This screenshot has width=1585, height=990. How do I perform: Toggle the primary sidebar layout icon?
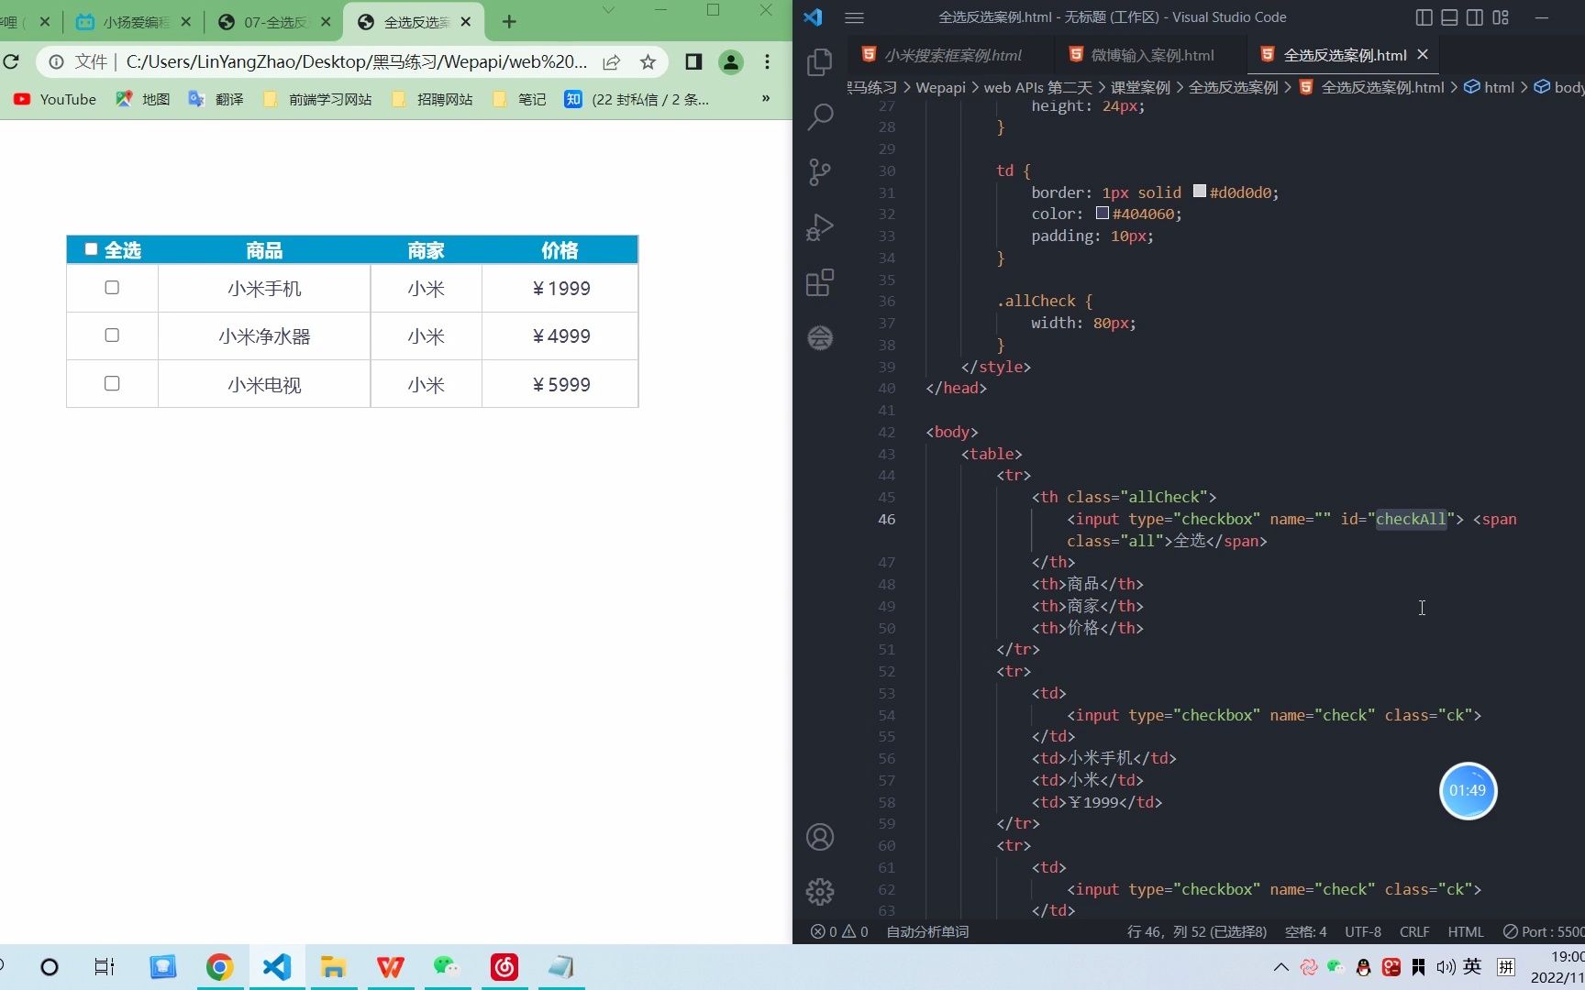click(x=1424, y=17)
